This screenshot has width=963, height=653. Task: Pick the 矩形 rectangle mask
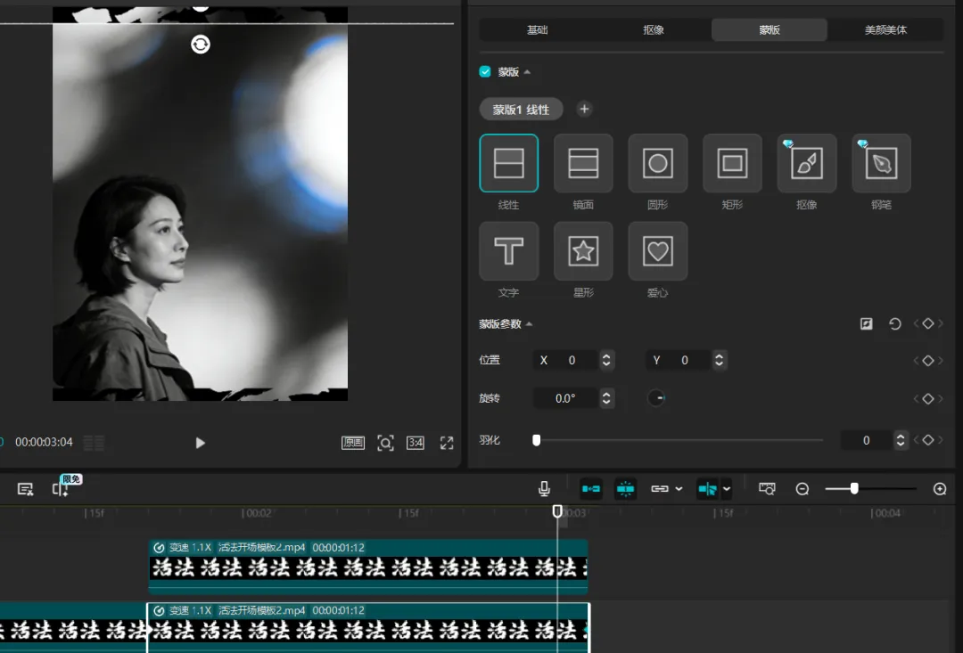[x=732, y=163]
